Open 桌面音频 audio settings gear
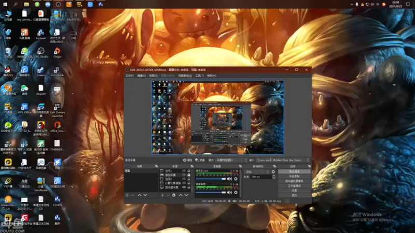415x233 pixels. [x=236, y=192]
